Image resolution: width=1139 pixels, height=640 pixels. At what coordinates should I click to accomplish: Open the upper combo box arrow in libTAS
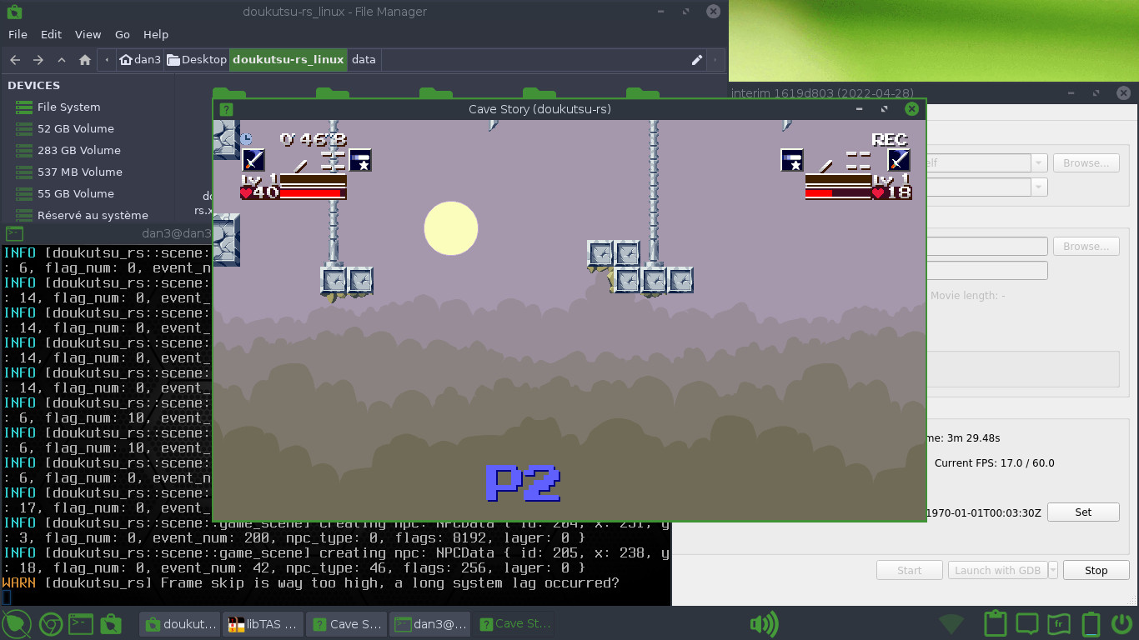click(x=1039, y=163)
